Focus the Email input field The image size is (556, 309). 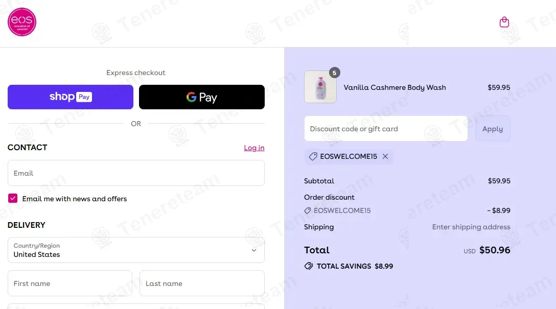pyautogui.click(x=136, y=173)
